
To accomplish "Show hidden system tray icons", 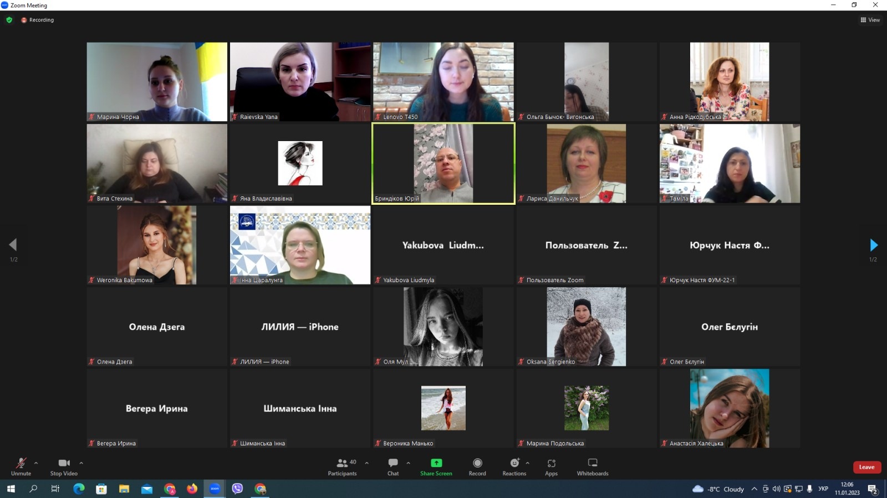I will pos(754,489).
